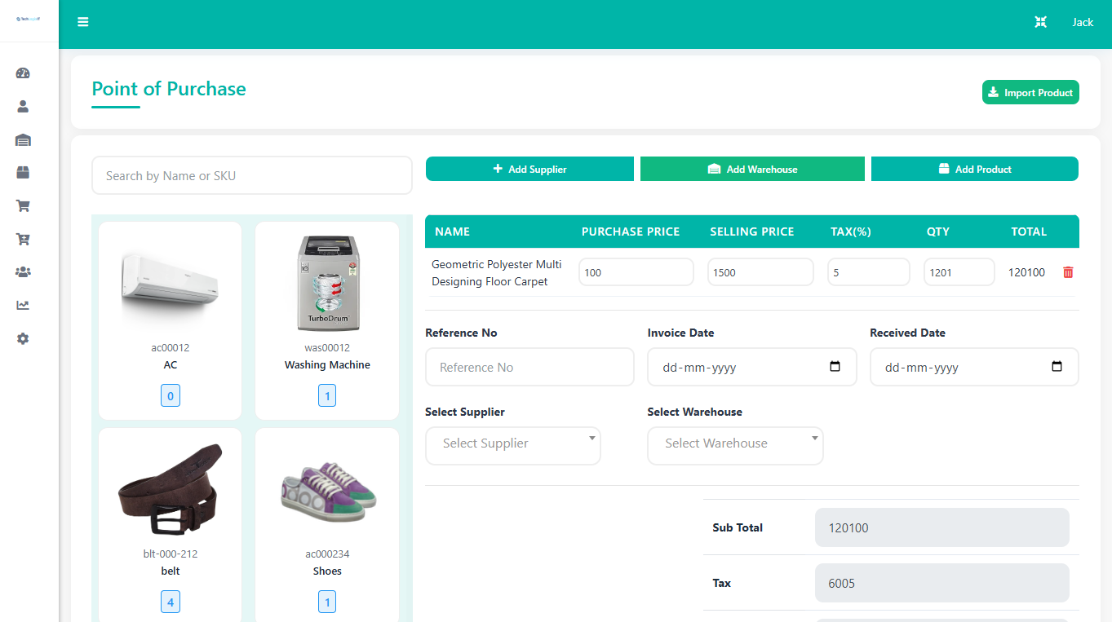Screen dimensions: 1112x622
Task: Click the Add Supplier button
Action: tap(529, 169)
